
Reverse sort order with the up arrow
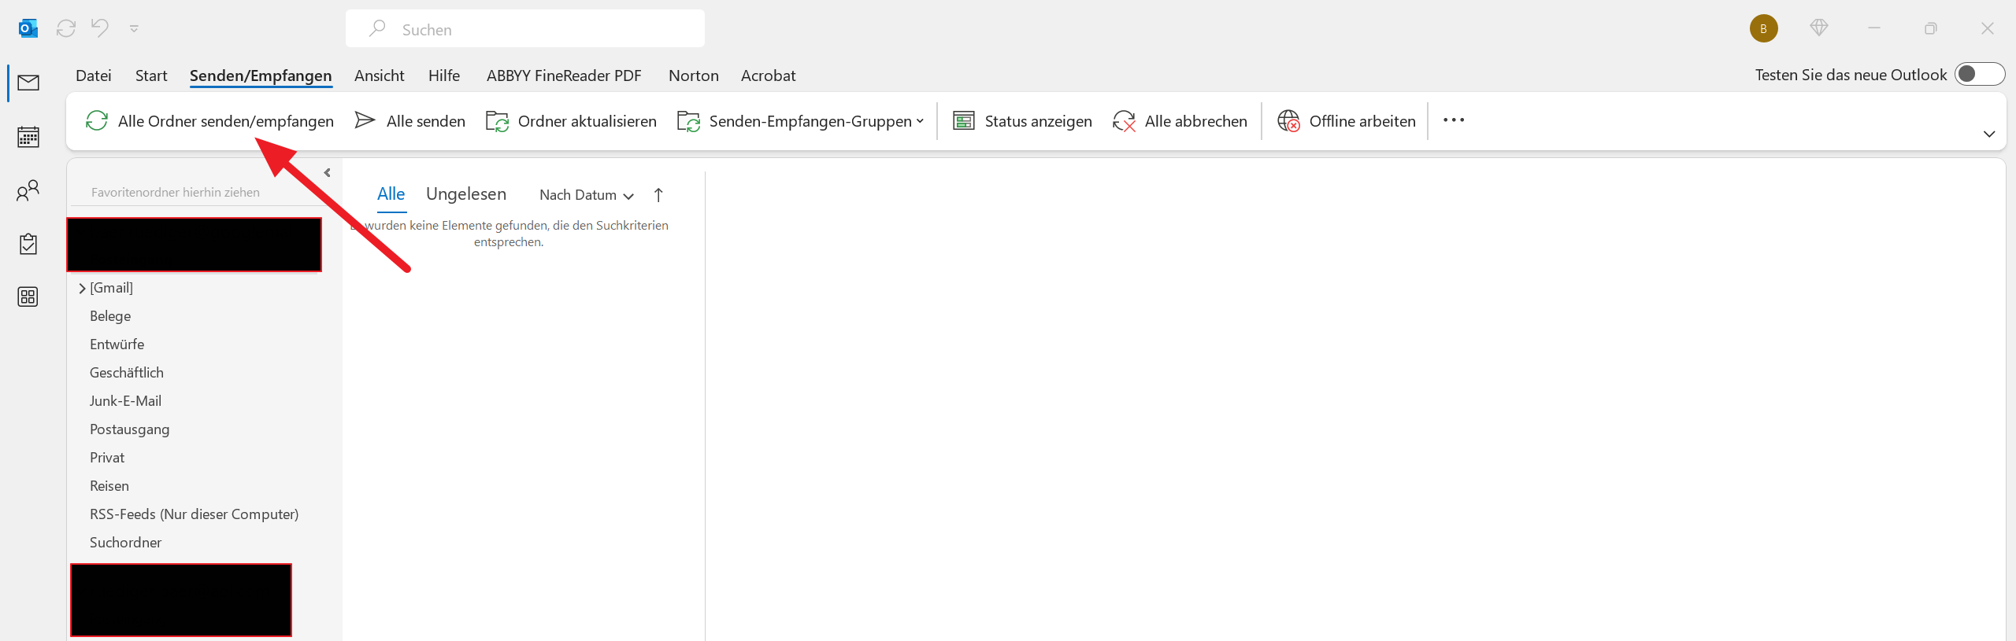(x=658, y=195)
